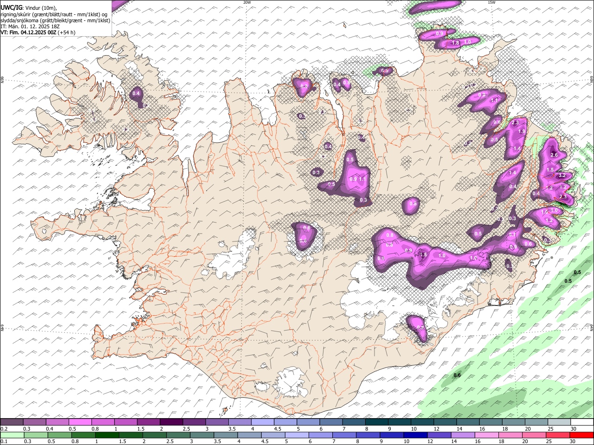Click the '20' label in the snow legend row
This screenshot has height=445, width=594.
[528, 429]
